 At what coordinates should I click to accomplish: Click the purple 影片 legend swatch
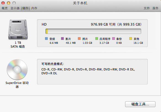tap(62, 39)
